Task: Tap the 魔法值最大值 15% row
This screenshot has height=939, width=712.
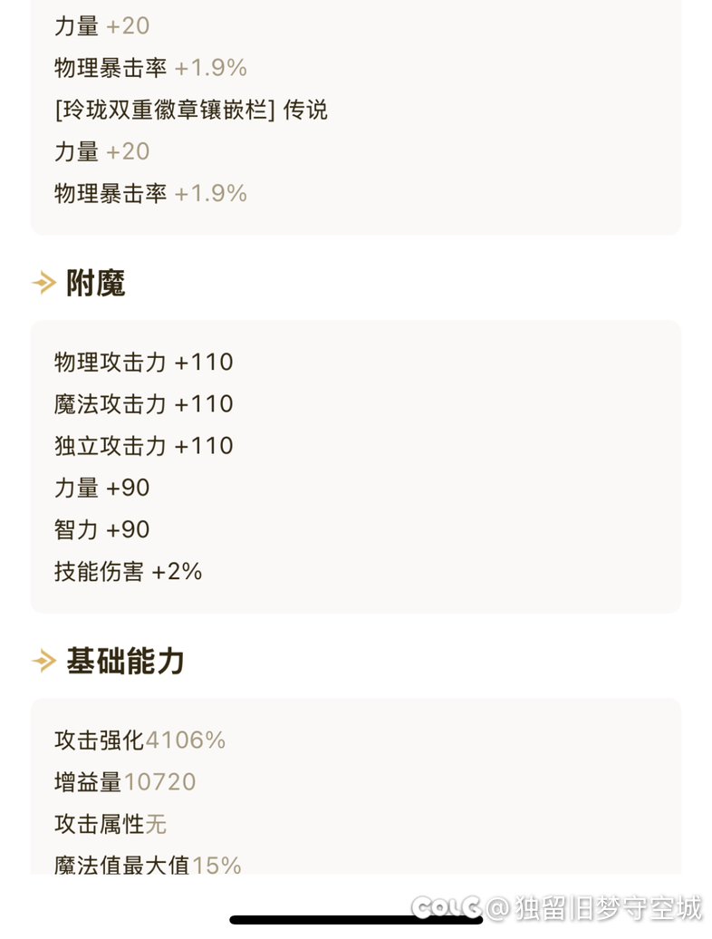Action: click(x=148, y=865)
